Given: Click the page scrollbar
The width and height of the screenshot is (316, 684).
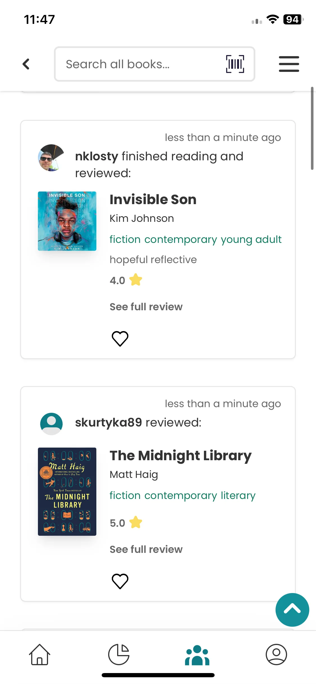Looking at the screenshot, I should click(x=312, y=129).
